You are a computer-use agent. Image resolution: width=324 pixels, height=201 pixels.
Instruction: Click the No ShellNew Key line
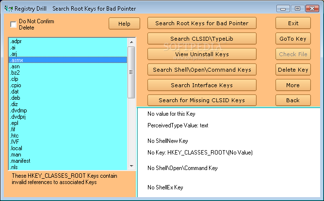[168, 141]
